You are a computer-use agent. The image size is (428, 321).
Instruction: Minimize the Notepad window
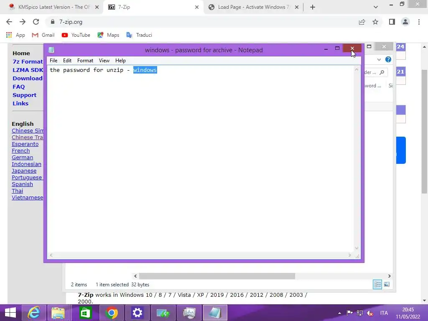tap(326, 49)
